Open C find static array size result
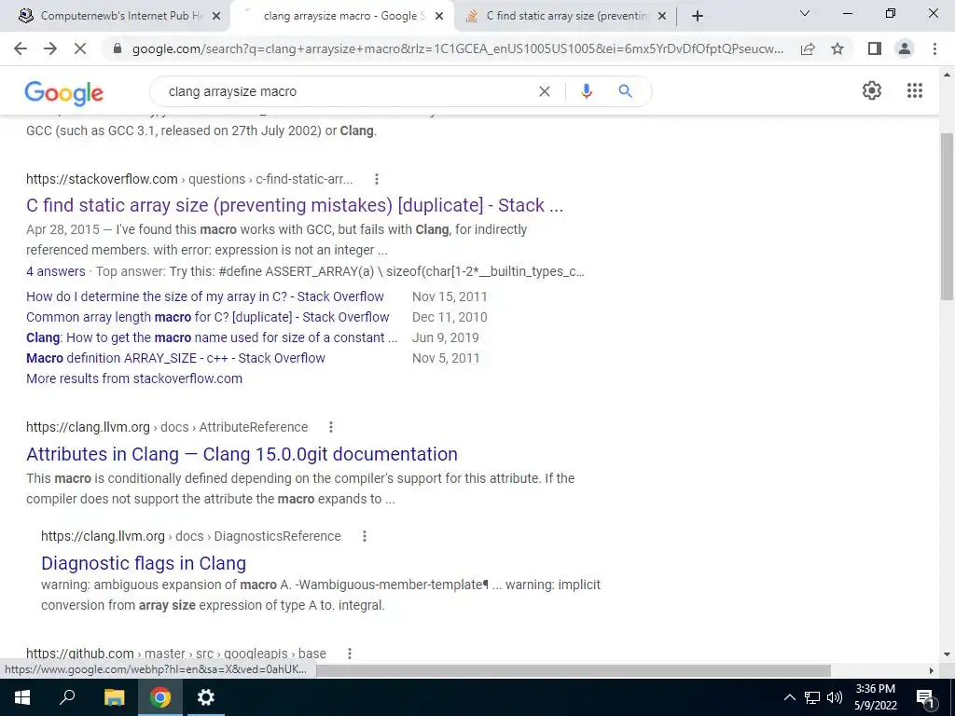Viewport: 955px width, 716px height. 295,205
